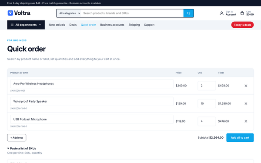Open the Support page
The height and width of the screenshot is (163, 261).
click(x=149, y=25)
